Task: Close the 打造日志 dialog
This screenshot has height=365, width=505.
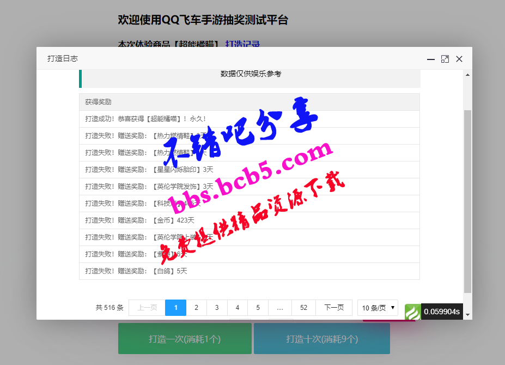Action: (459, 59)
